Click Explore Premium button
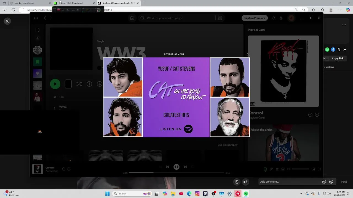Viewport: 353px width, 198px height. [x=255, y=18]
